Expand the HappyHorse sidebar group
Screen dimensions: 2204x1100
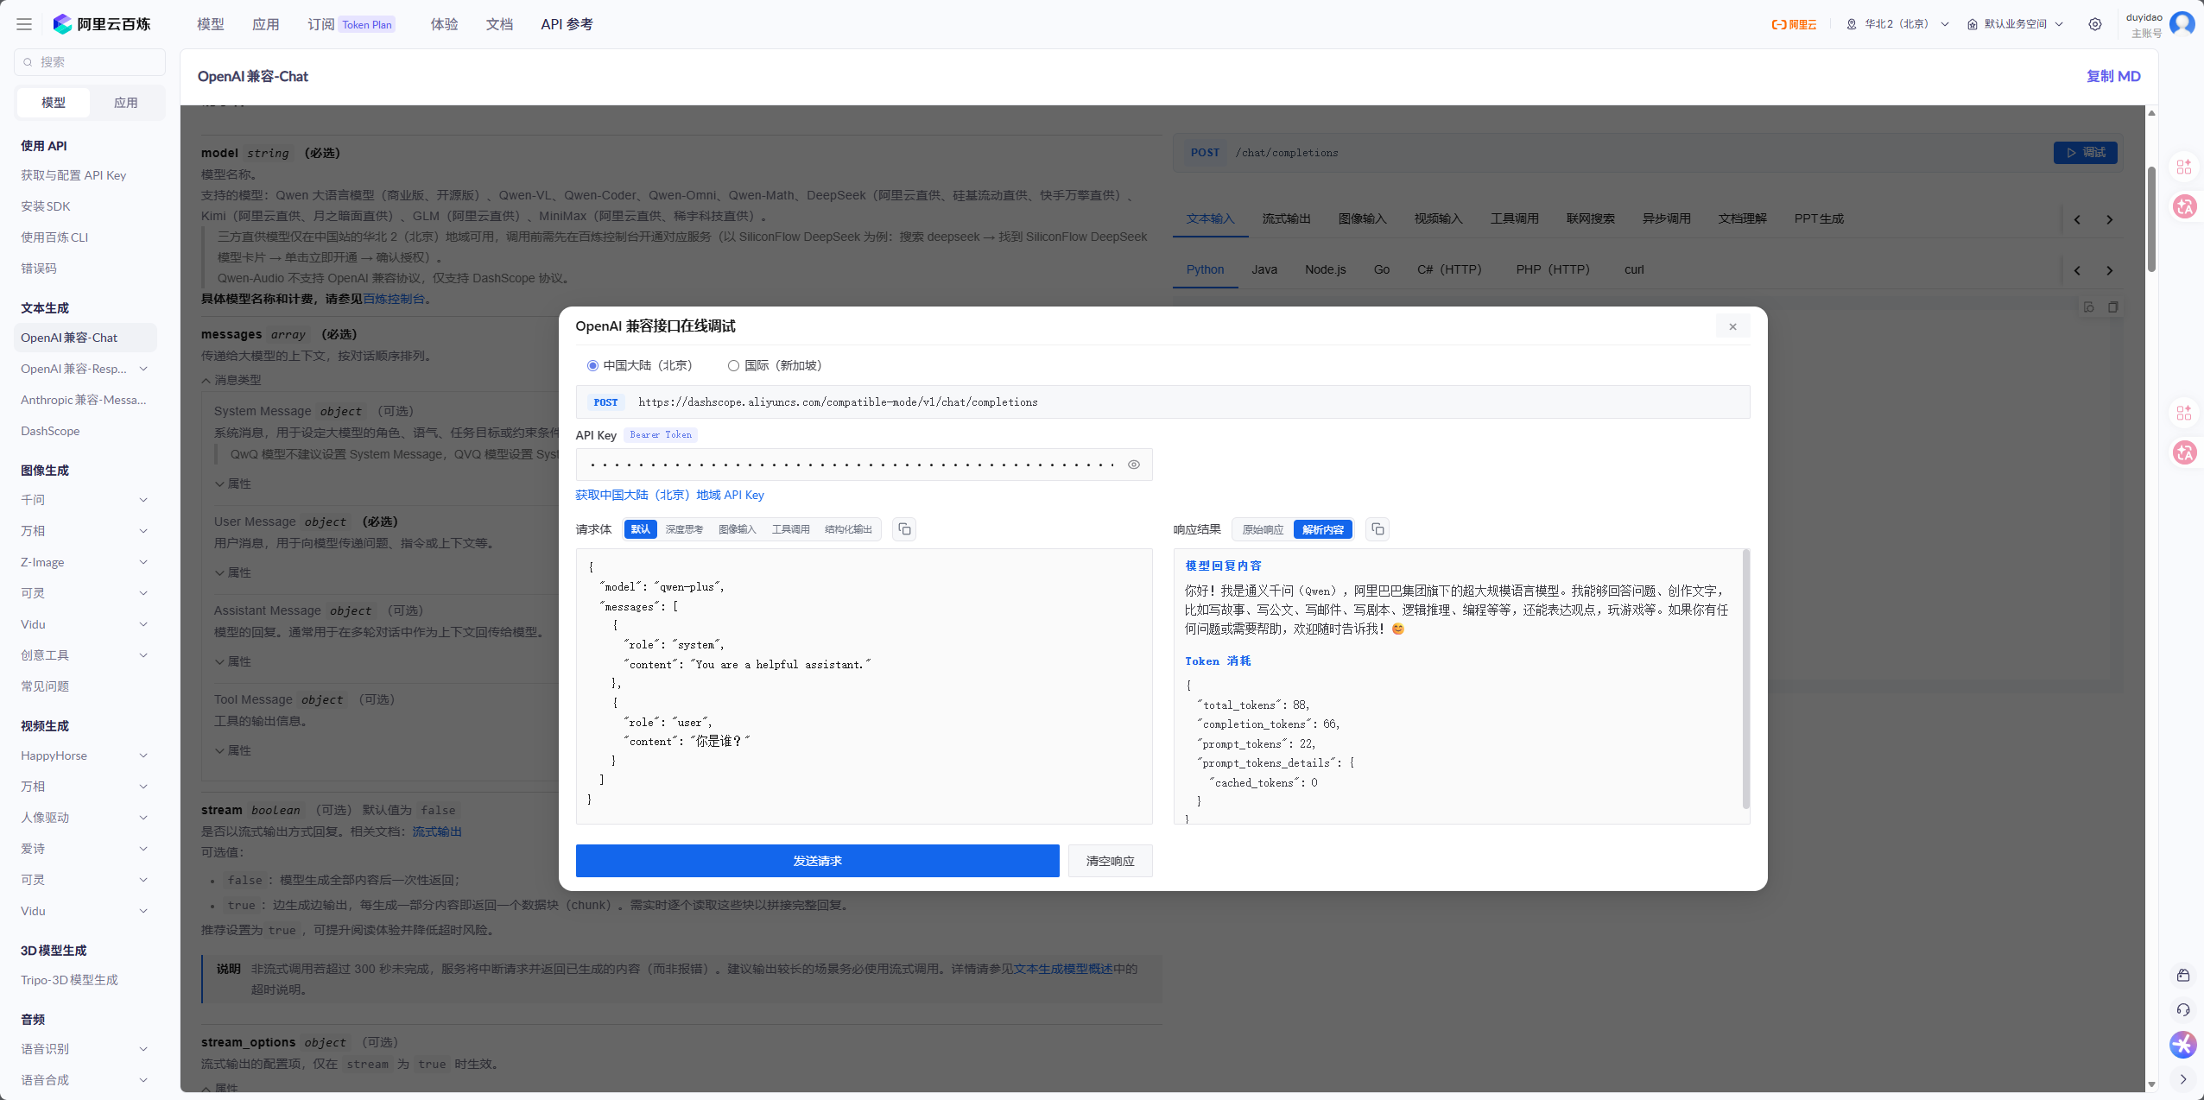[x=143, y=755]
